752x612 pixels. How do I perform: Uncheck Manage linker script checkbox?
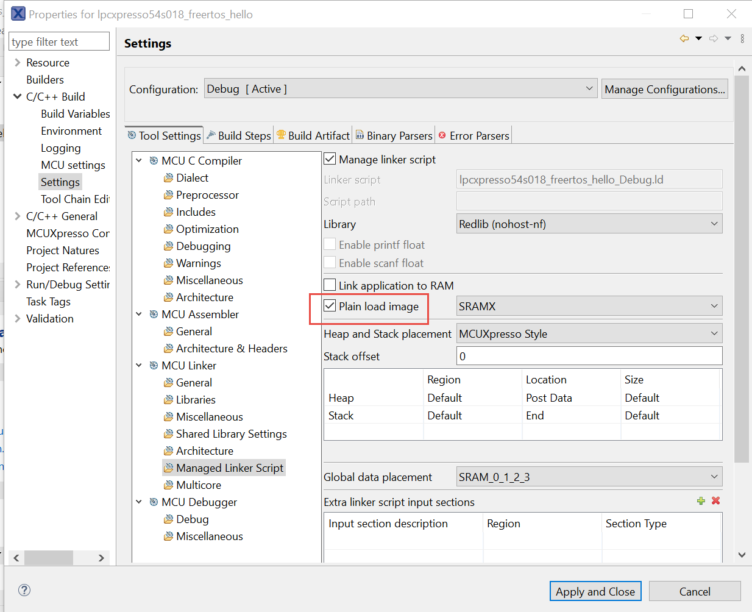click(x=330, y=159)
